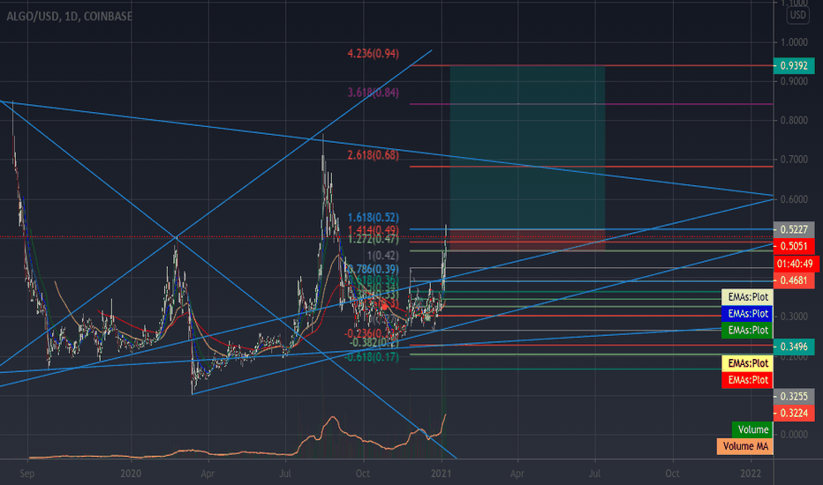The image size is (823, 485).
Task: Select the long position red stop-loss zone
Action: click(527, 240)
